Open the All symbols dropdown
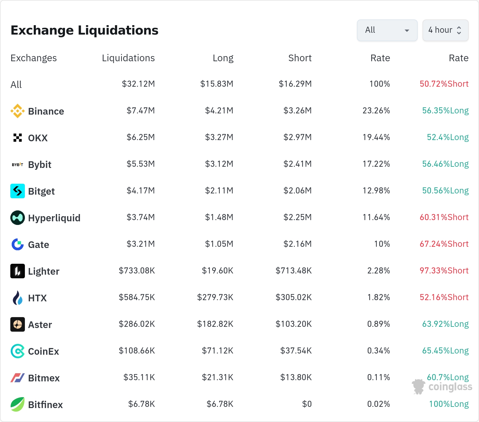 point(387,30)
